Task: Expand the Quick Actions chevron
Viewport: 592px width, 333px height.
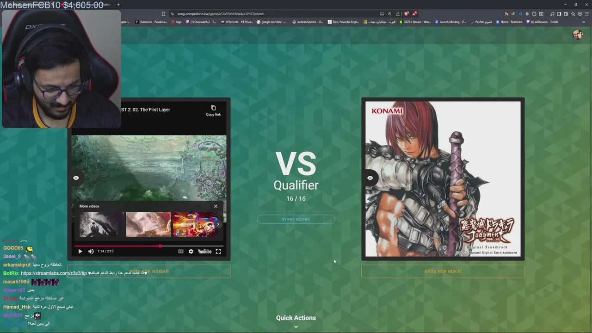Action: click(x=296, y=327)
